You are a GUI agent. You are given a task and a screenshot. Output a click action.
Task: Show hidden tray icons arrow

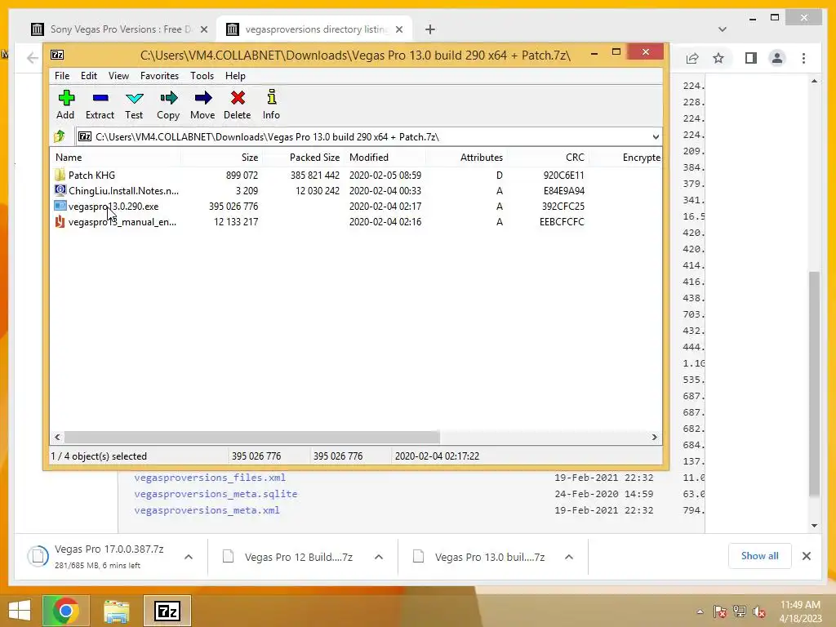[x=700, y=611]
